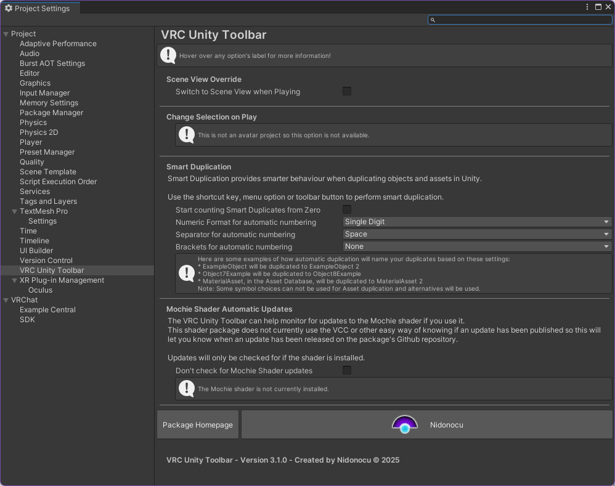Click the Change Selection on Play heading
Screen dimensions: 615x486
[x=211, y=117]
